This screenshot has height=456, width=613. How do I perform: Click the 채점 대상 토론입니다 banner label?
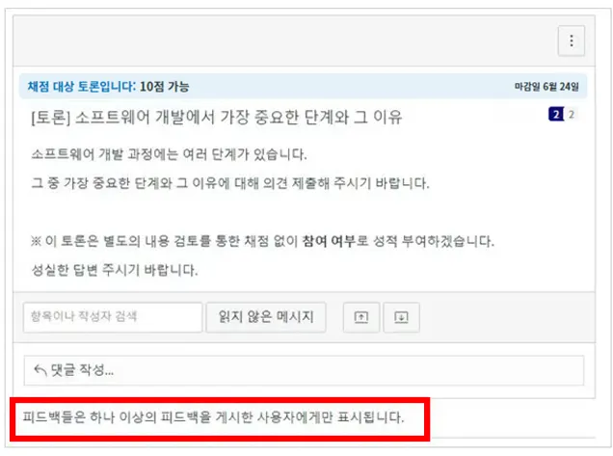[82, 86]
